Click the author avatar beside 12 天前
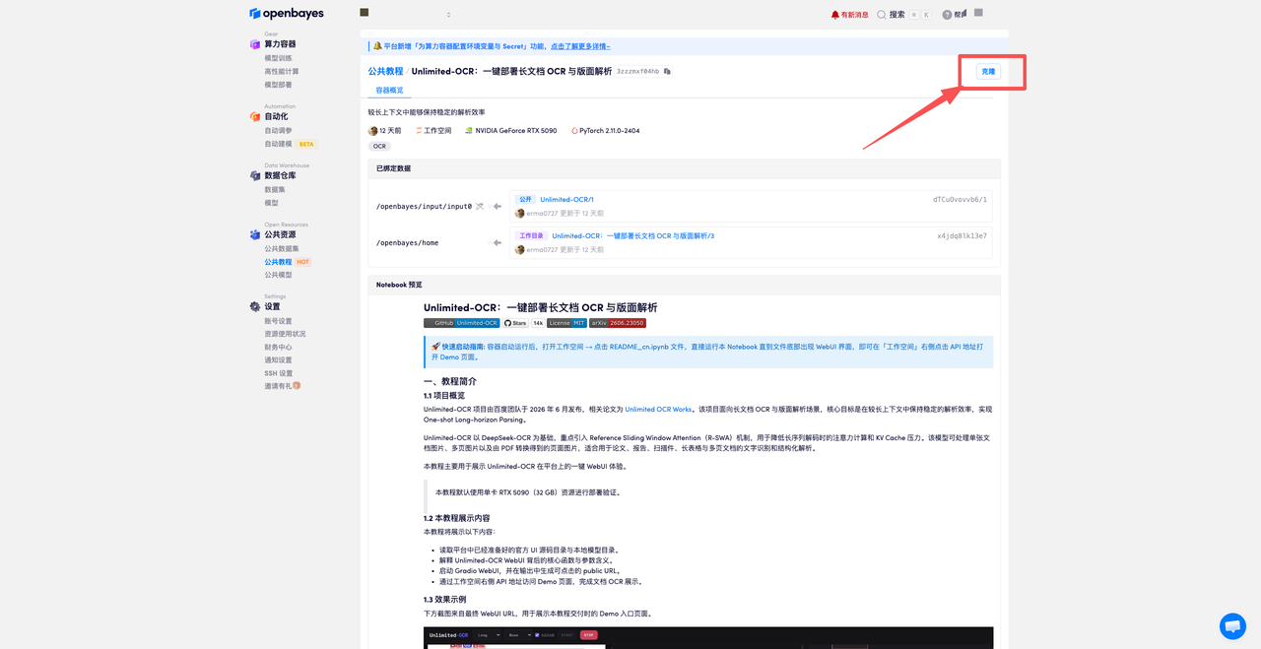 [373, 131]
